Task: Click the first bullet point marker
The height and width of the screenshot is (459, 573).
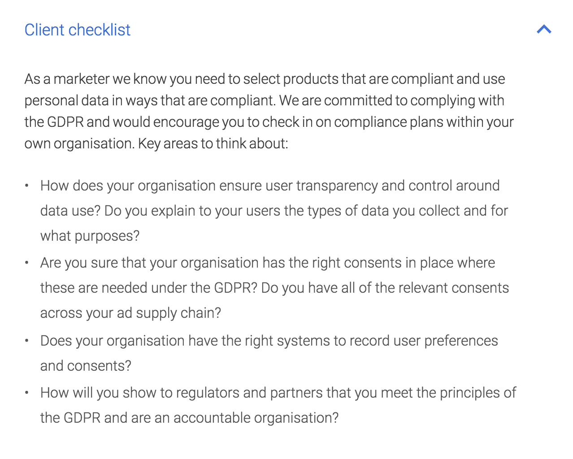Action: 27,185
